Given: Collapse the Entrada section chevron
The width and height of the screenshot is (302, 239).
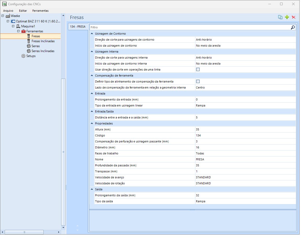Looking at the screenshot, I should 92,93.
